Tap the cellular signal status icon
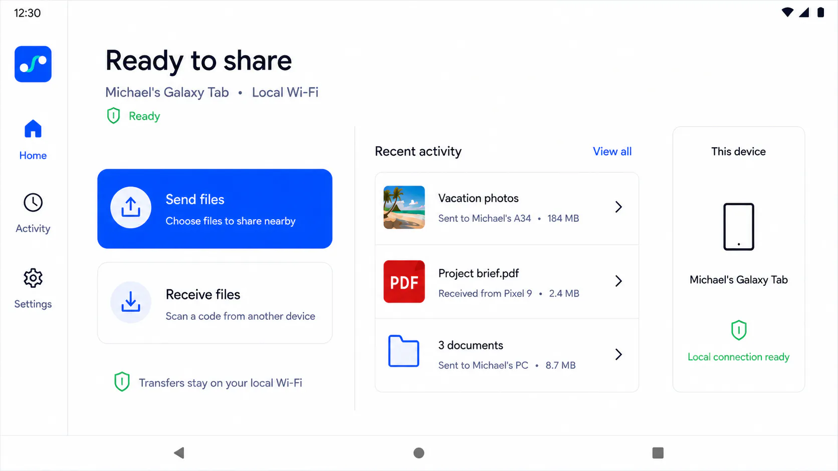The width and height of the screenshot is (838, 471). click(x=804, y=12)
